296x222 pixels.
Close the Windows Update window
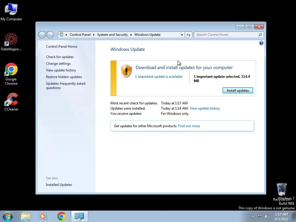pyautogui.click(x=259, y=27)
